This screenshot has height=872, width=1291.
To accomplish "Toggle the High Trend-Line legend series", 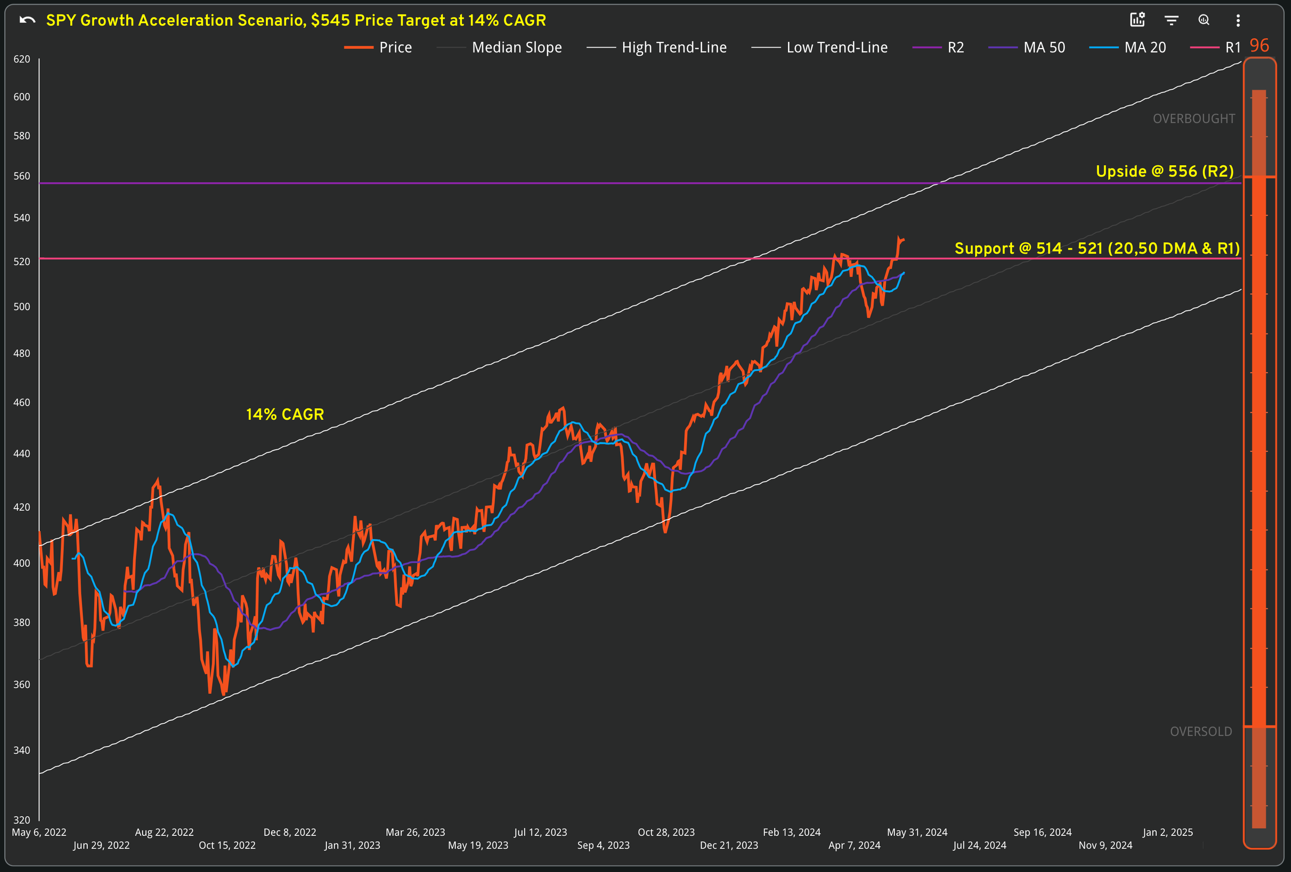I will click(657, 48).
